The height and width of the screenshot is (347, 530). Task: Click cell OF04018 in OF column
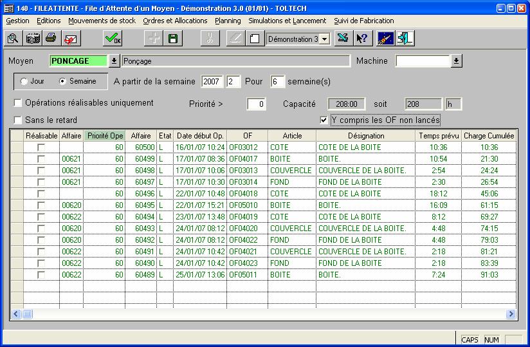[x=248, y=194]
